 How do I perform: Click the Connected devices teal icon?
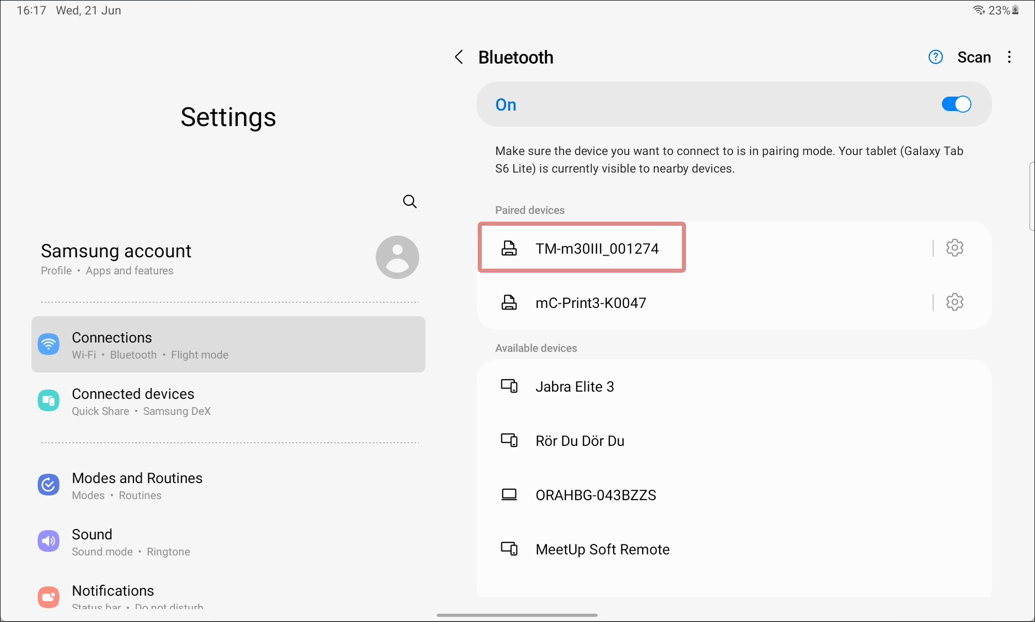pos(49,400)
